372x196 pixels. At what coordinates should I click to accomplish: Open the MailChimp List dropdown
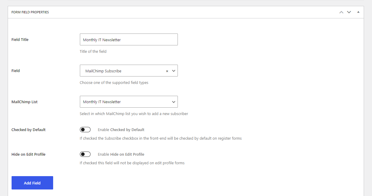tap(125, 102)
